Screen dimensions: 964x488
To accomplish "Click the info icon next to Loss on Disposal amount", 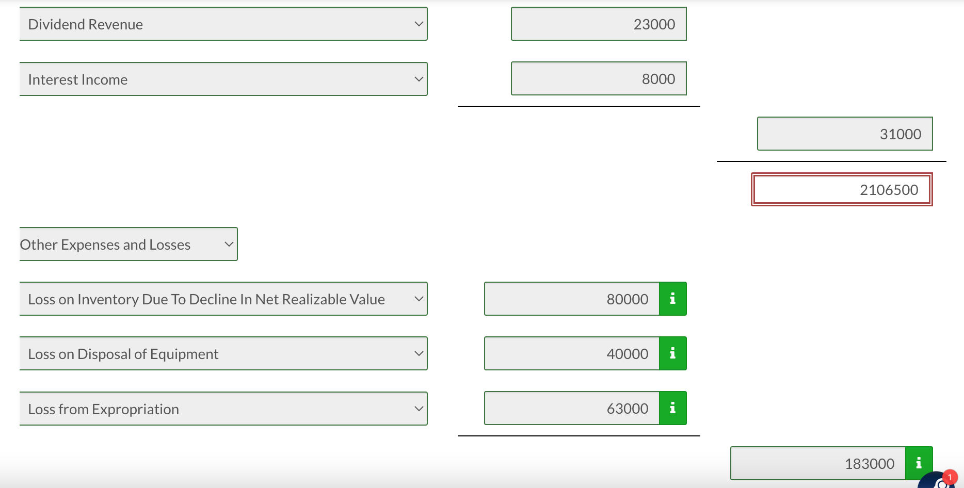I will click(x=672, y=353).
